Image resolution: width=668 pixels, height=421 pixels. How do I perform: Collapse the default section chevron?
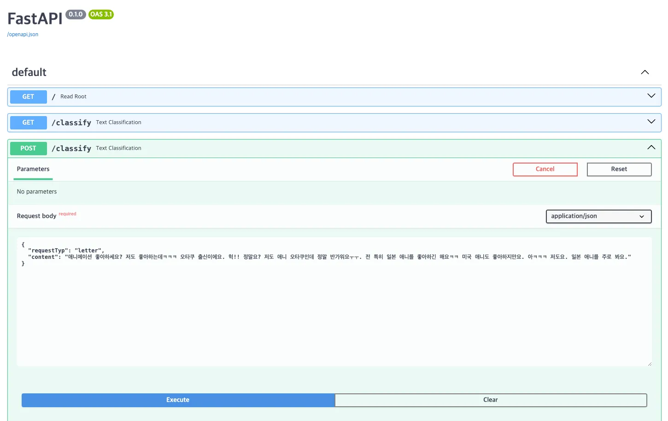click(x=645, y=72)
